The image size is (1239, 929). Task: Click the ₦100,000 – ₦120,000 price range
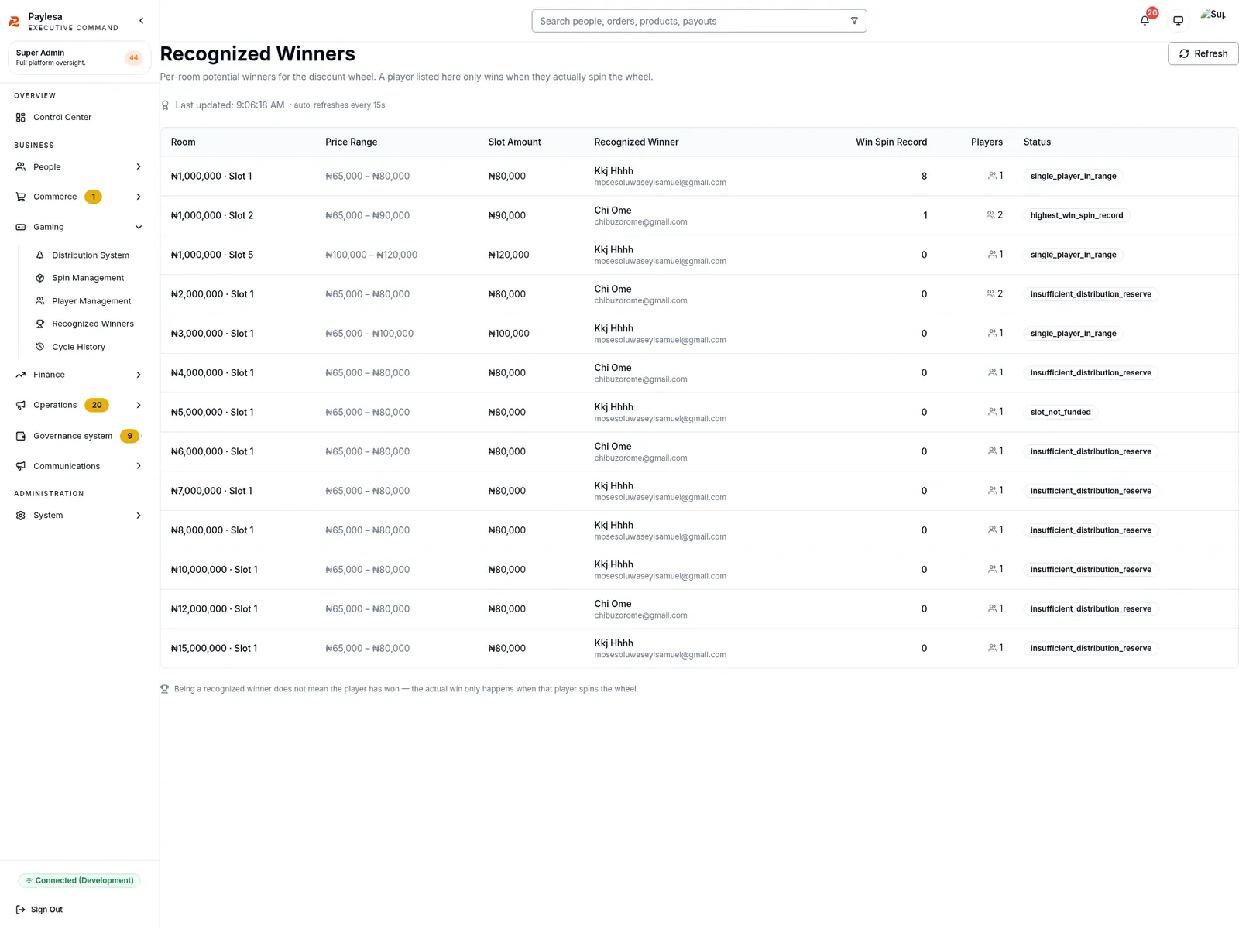point(371,255)
